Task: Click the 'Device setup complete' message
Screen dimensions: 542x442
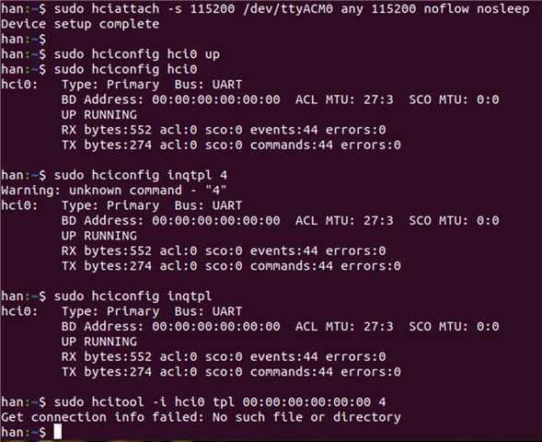Action: [x=80, y=24]
